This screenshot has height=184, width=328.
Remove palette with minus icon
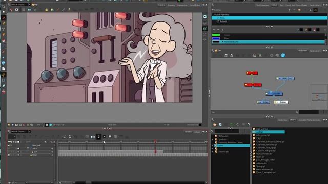pyautogui.click(x=294, y=10)
